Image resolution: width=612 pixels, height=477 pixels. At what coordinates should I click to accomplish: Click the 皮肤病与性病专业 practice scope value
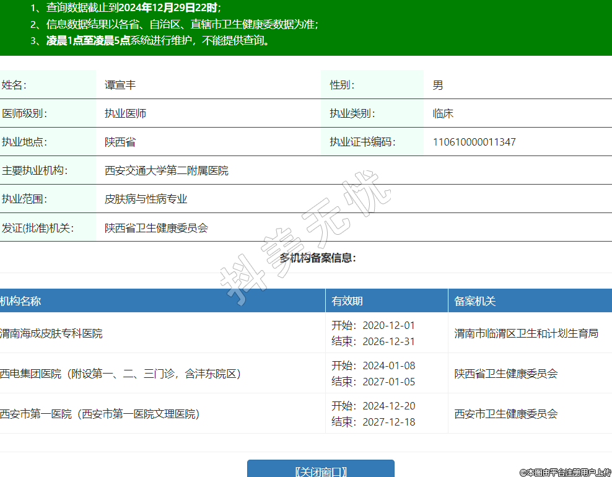tap(146, 199)
